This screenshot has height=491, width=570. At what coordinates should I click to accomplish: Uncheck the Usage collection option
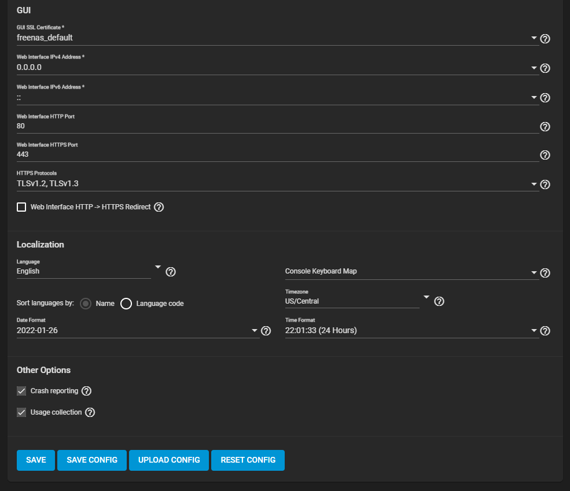21,412
